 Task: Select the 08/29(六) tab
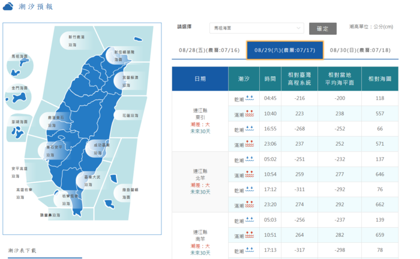pos(285,50)
